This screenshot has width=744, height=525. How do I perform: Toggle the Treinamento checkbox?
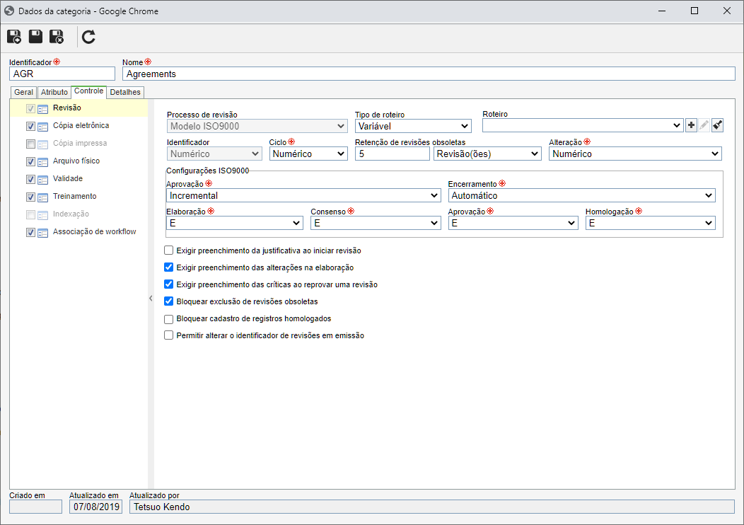tap(30, 197)
